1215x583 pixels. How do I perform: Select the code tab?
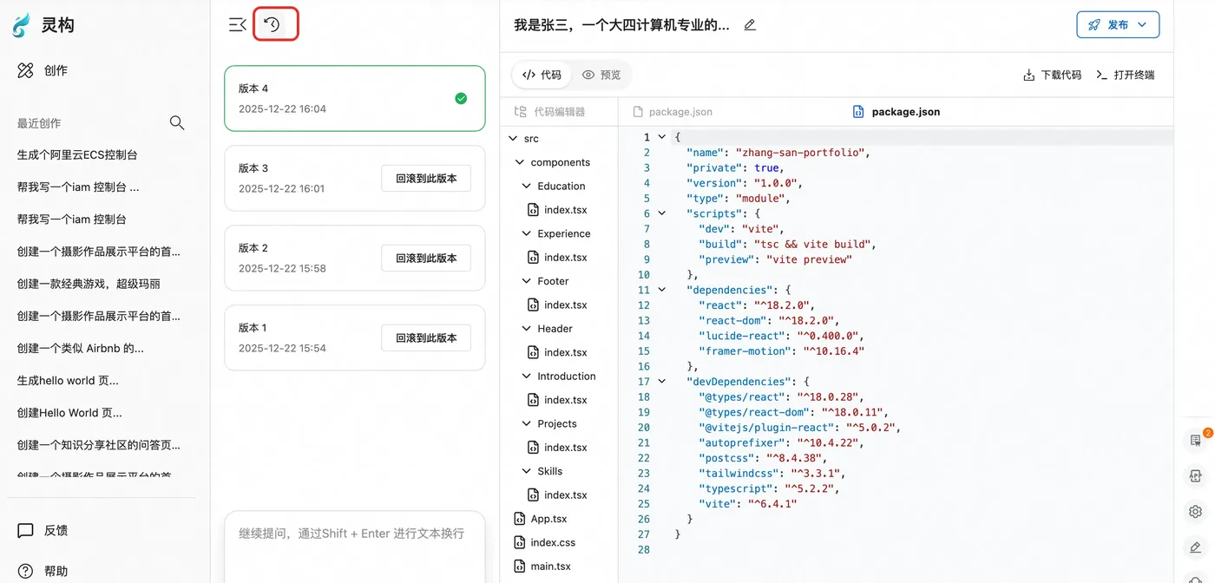542,75
